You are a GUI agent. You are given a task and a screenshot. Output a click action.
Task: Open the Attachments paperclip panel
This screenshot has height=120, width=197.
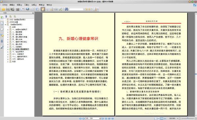(2, 41)
